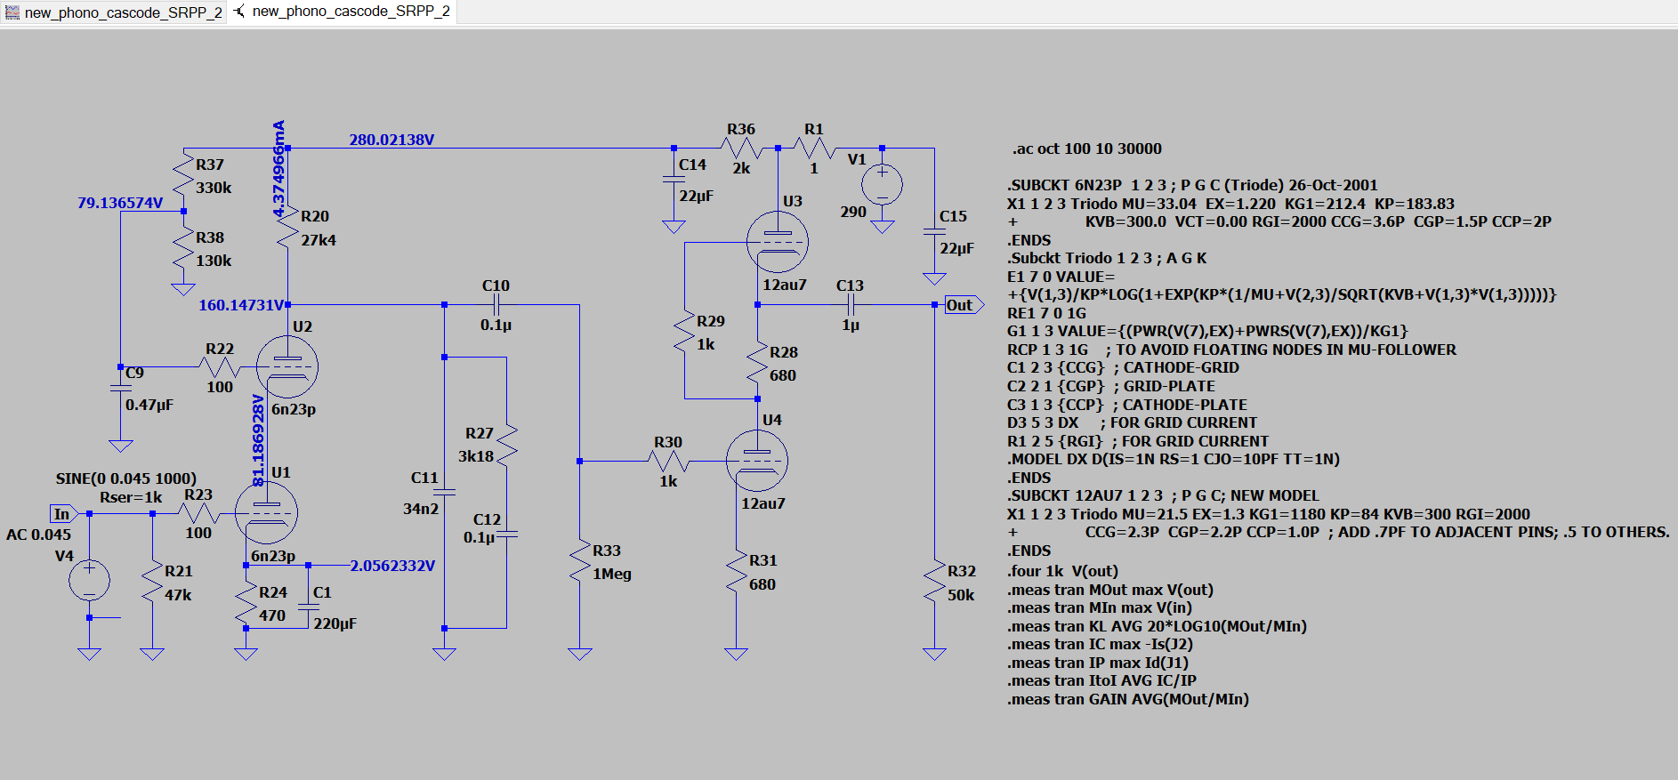The height and width of the screenshot is (780, 1678).
Task: Select the U4 12au7 tube symbol
Action: [x=757, y=461]
